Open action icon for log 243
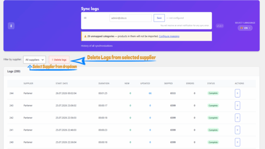 [237, 105]
